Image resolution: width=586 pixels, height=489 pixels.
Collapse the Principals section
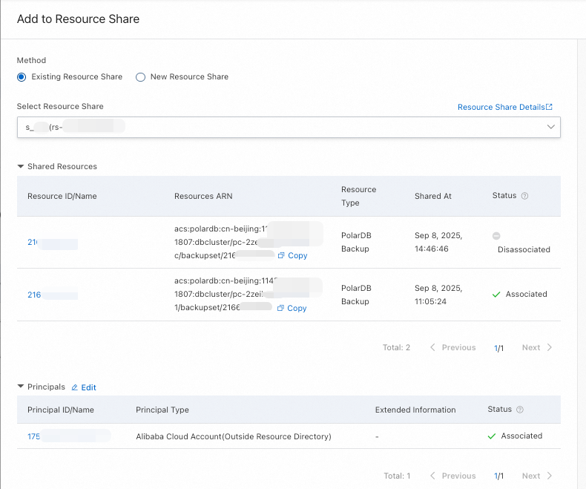[x=21, y=387]
